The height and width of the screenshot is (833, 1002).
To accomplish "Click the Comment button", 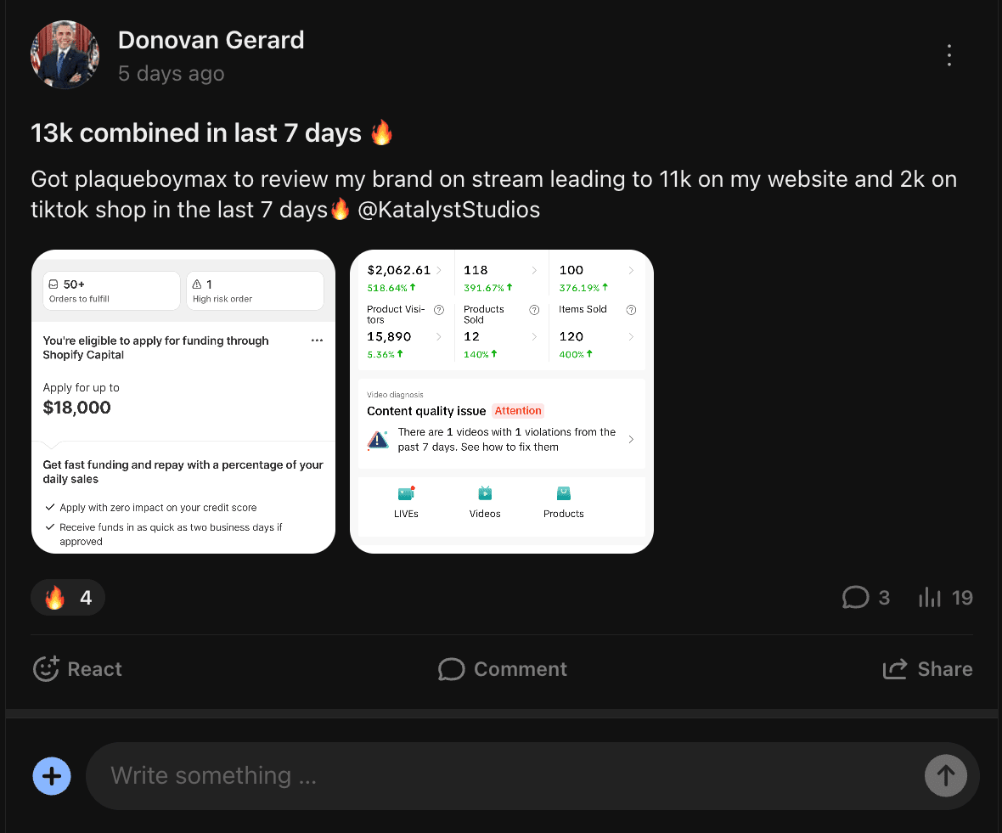I will (x=503, y=669).
